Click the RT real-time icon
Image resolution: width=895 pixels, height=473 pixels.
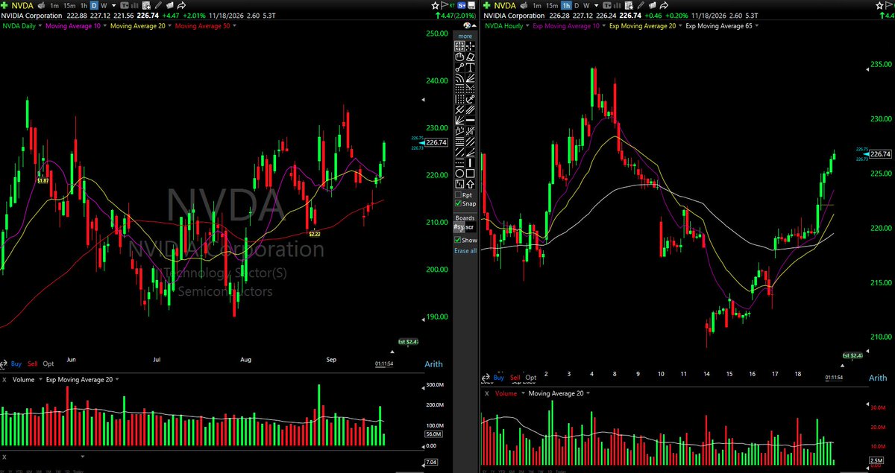[452, 5]
